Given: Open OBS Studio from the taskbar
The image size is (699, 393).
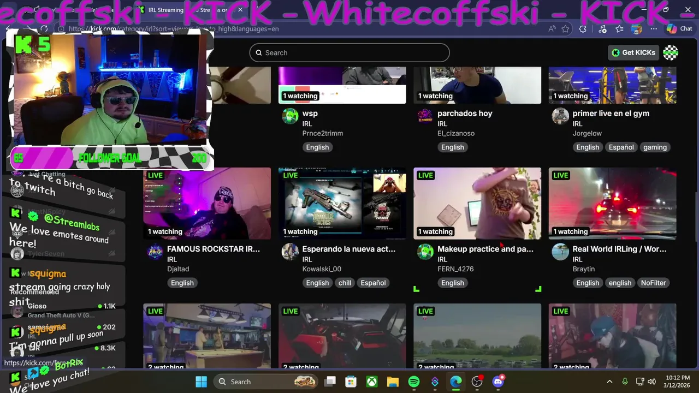Looking at the screenshot, I should (477, 382).
